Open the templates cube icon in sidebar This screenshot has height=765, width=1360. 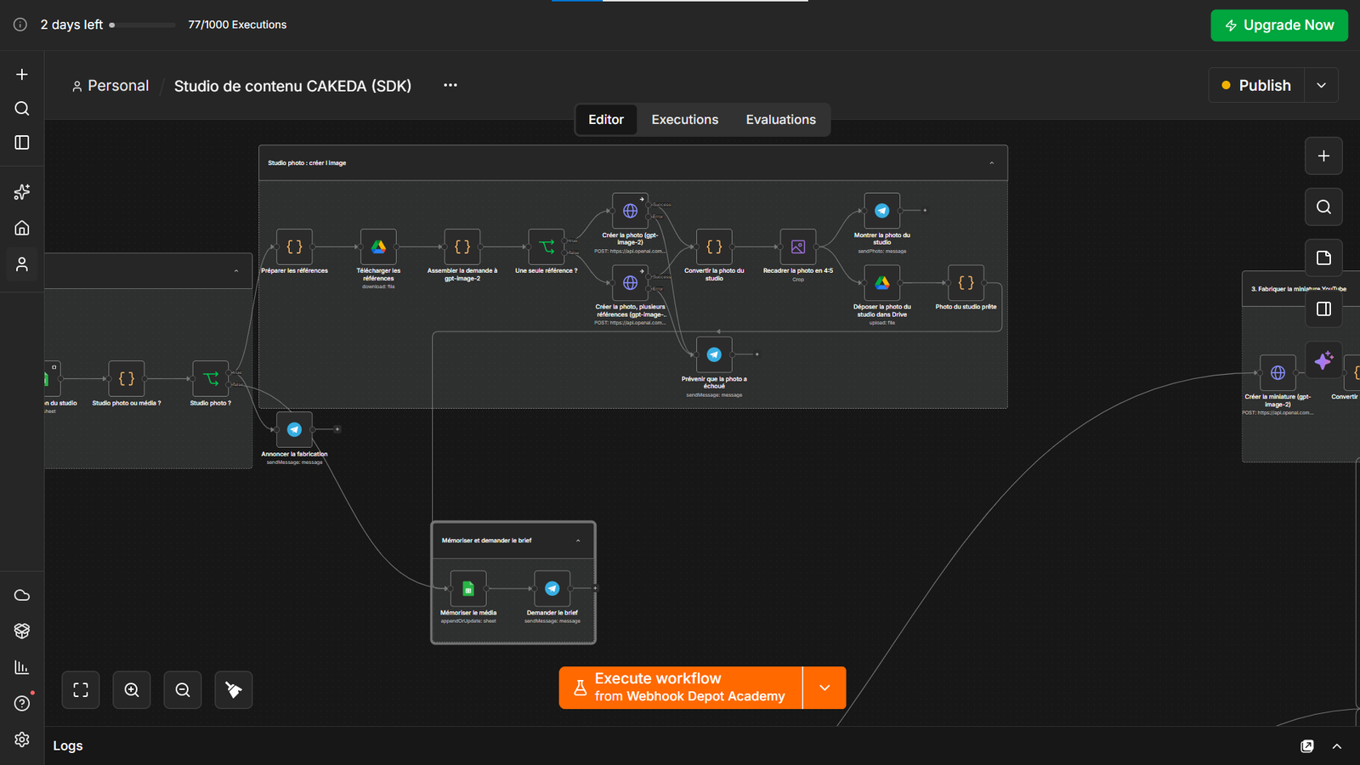22,631
